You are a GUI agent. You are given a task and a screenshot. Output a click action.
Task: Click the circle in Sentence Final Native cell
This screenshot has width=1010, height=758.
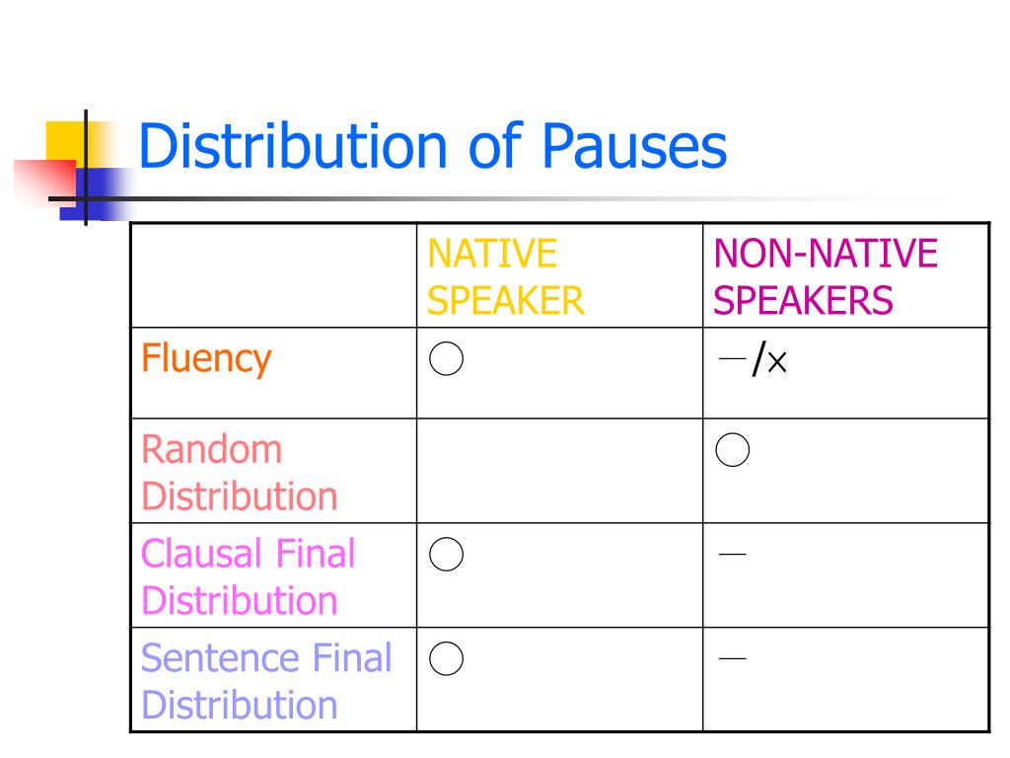click(446, 658)
